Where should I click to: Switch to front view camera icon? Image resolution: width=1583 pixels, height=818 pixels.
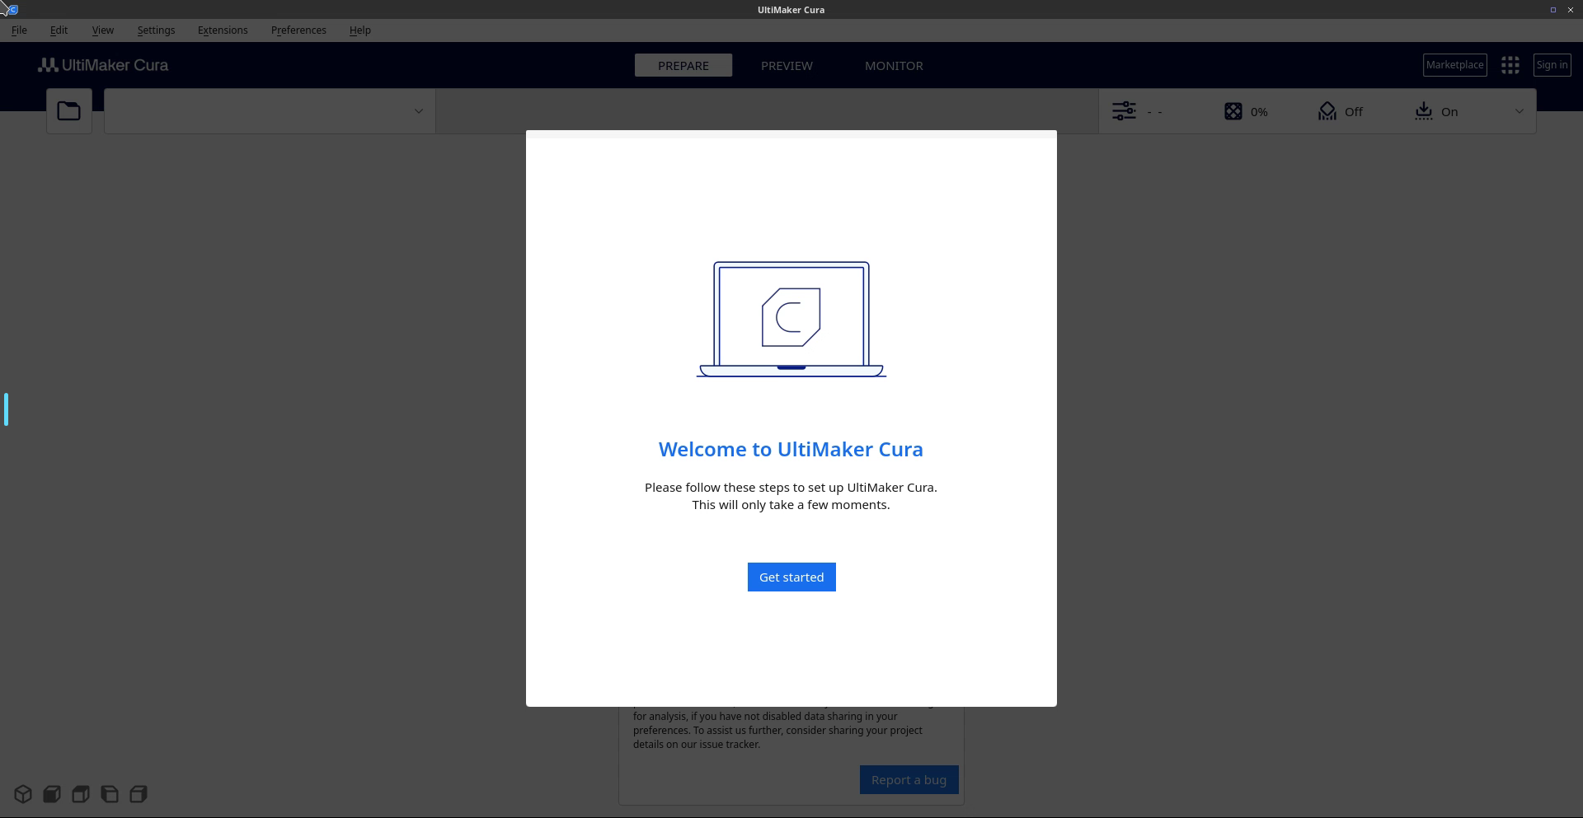click(x=52, y=794)
